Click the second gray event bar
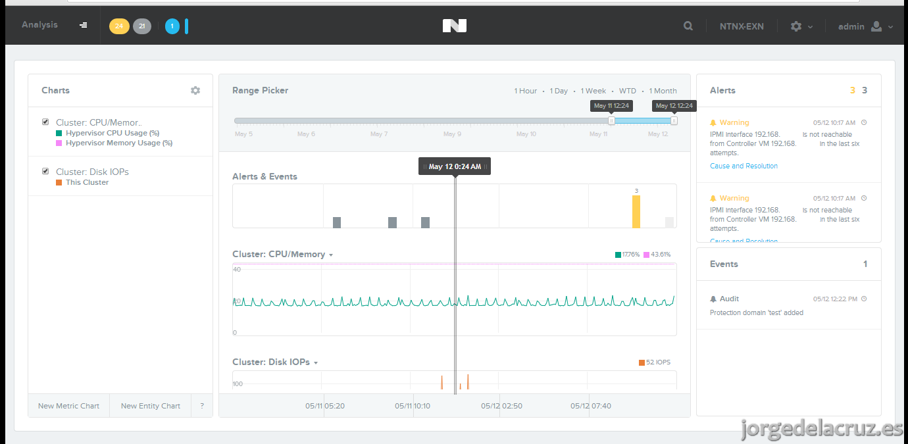This screenshot has height=444, width=908. 393,222
